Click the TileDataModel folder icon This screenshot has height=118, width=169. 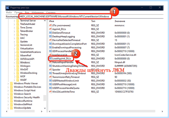(x=18, y=24)
